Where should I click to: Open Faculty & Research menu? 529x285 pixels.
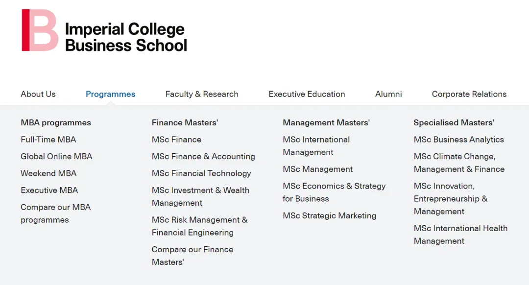(202, 94)
